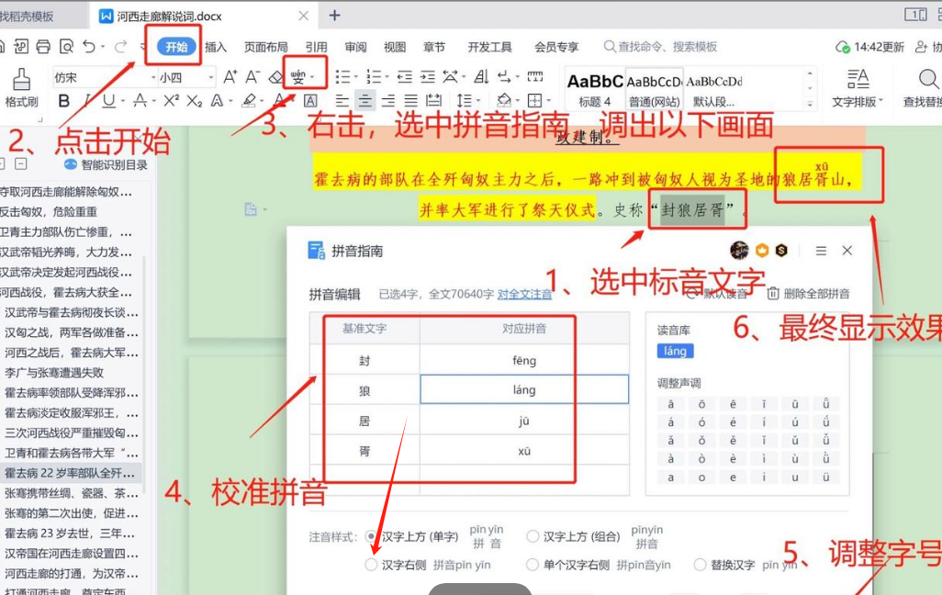The height and width of the screenshot is (595, 942).
Task: Expand the line spacing dropdown
Action: 479,101
